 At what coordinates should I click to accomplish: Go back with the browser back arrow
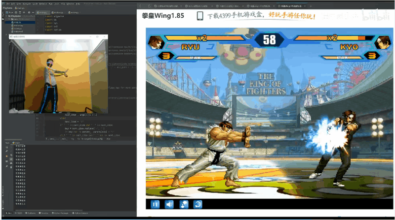point(140,6)
